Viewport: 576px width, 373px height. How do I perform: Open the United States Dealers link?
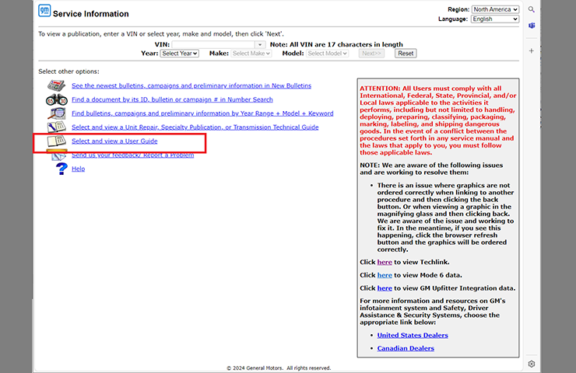coord(413,335)
